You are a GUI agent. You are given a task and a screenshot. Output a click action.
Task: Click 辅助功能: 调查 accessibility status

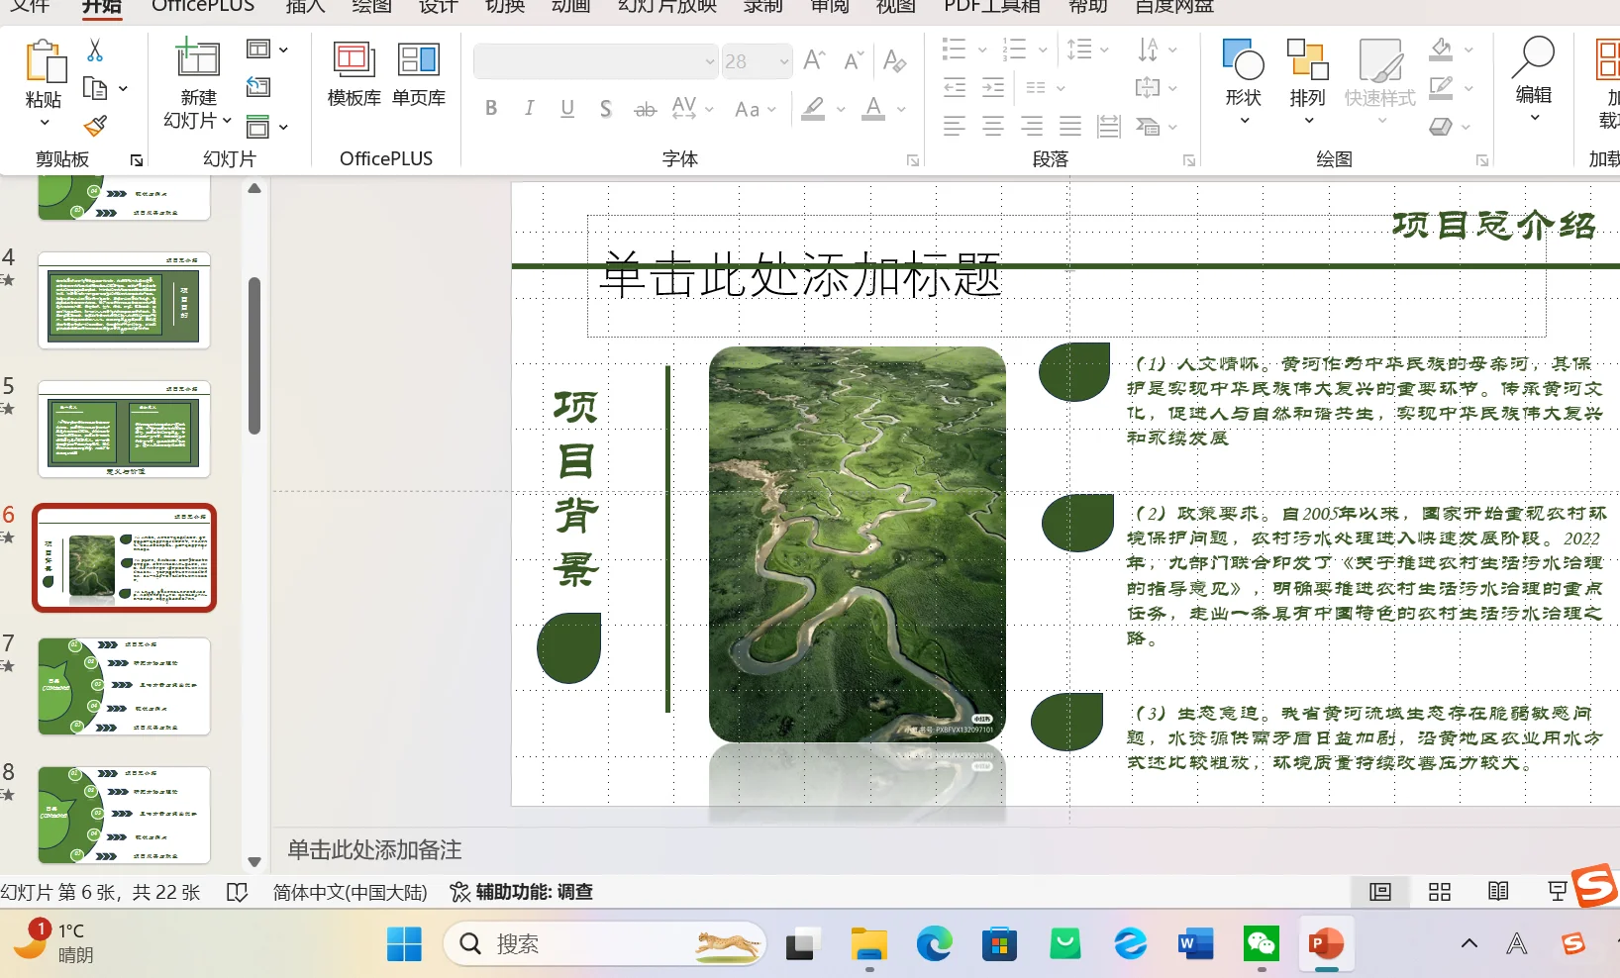(x=521, y=892)
